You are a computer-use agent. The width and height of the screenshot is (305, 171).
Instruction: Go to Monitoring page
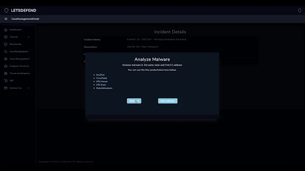[15, 44]
